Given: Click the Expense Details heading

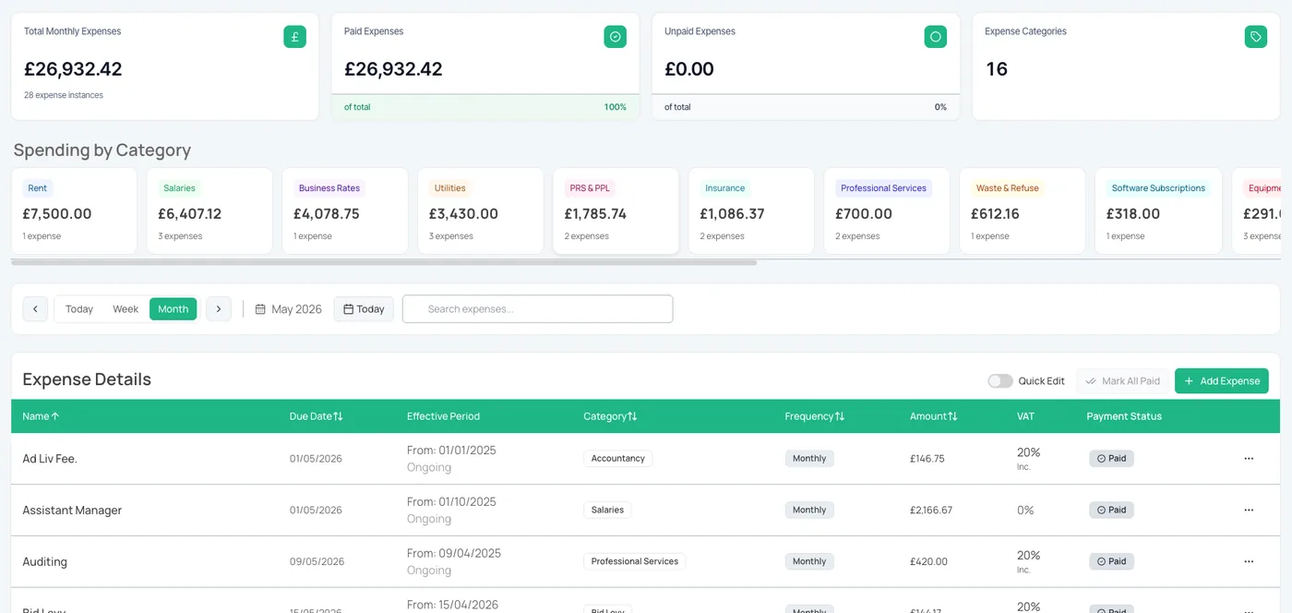Looking at the screenshot, I should [87, 379].
